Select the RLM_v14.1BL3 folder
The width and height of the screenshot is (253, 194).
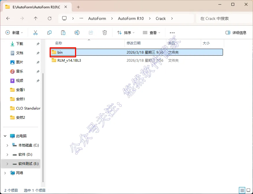click(x=69, y=61)
